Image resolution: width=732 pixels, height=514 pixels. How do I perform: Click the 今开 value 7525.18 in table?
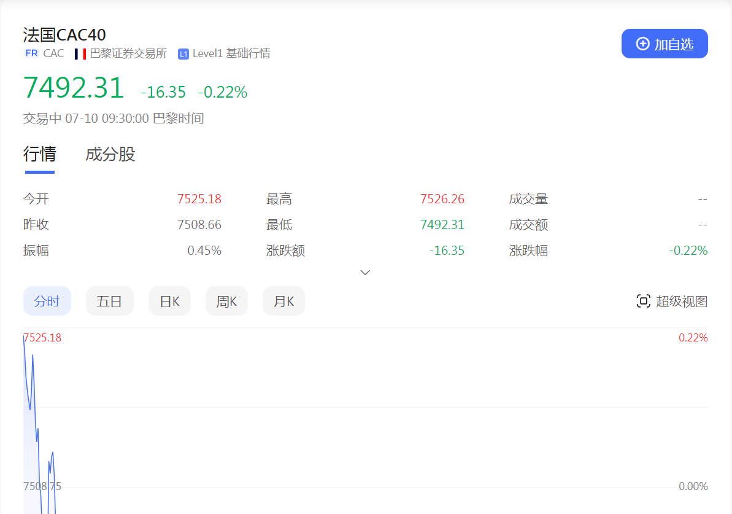199,199
